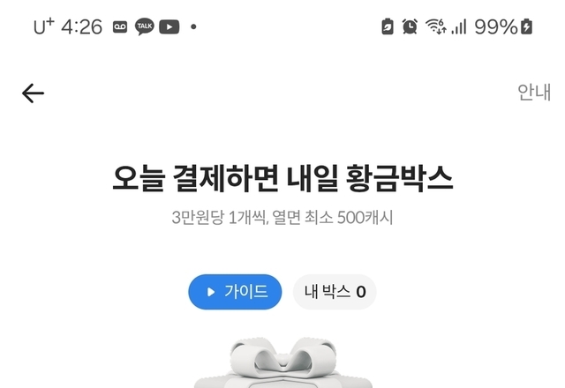Screen dimensions: 565x388
Task: Tap the 99% battery percentage text
Action: (x=496, y=27)
